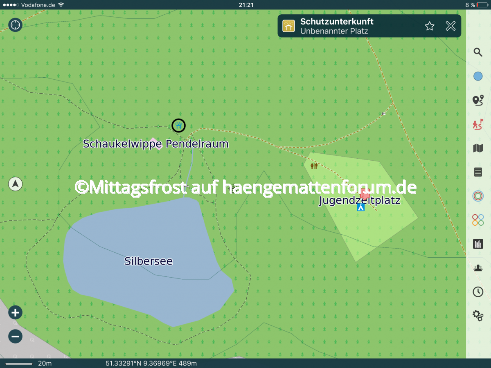The width and height of the screenshot is (491, 368).
Task: Tap the concentric colored rings icon
Action: (x=477, y=196)
